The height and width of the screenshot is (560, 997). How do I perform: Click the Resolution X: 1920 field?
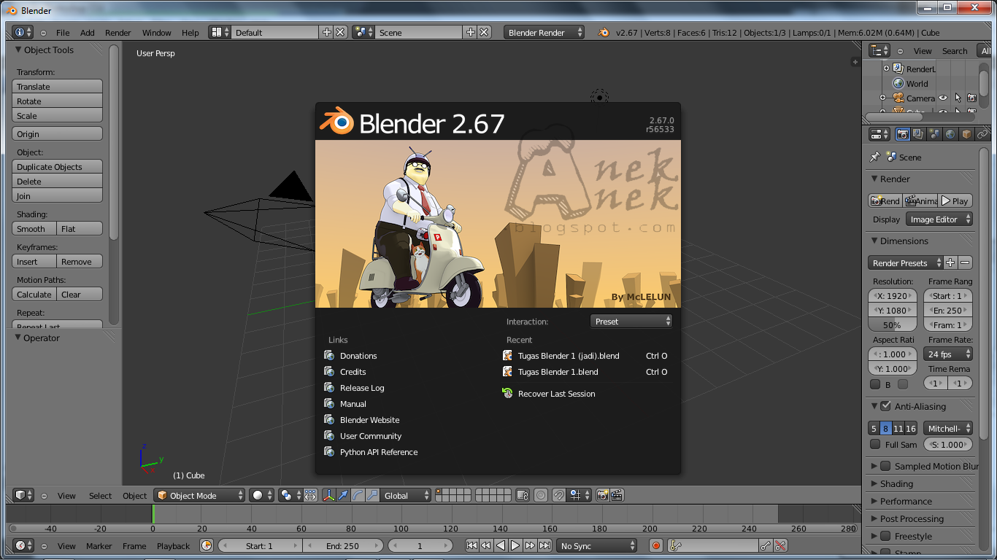click(893, 295)
